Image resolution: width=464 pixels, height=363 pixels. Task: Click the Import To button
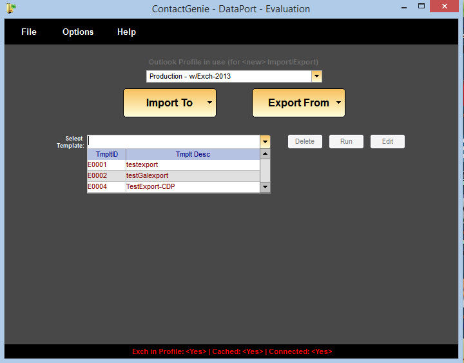point(169,103)
